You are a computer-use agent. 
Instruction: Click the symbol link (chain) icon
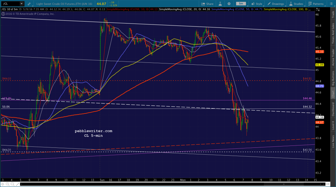[x=29, y=4]
